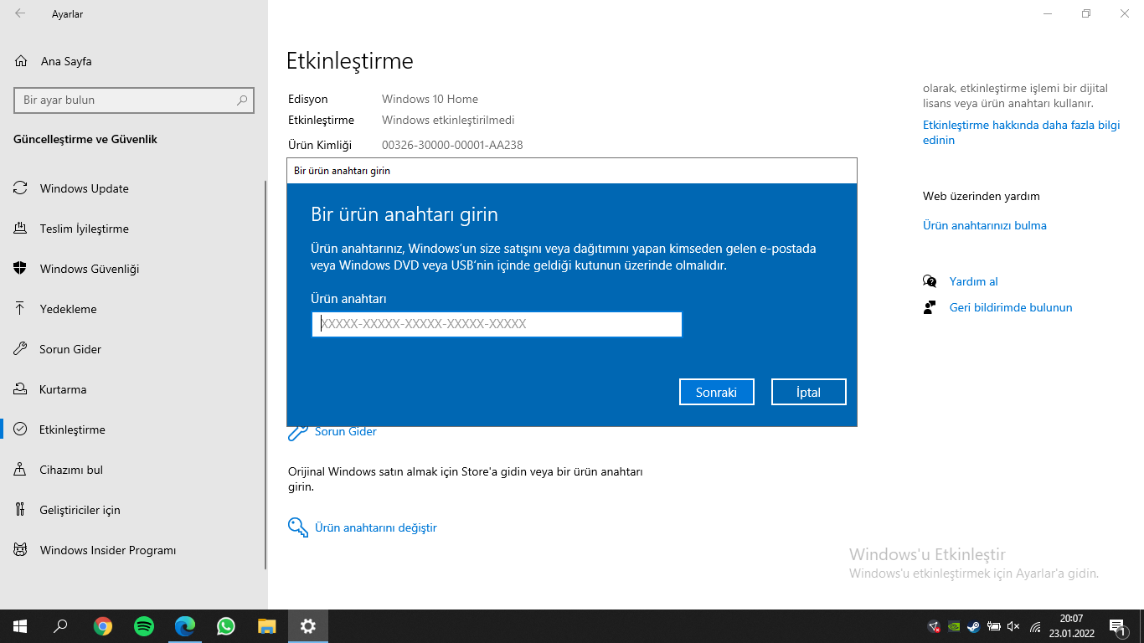The height and width of the screenshot is (643, 1144).
Task: Launch Google Chrome from taskbar
Action: [103, 626]
